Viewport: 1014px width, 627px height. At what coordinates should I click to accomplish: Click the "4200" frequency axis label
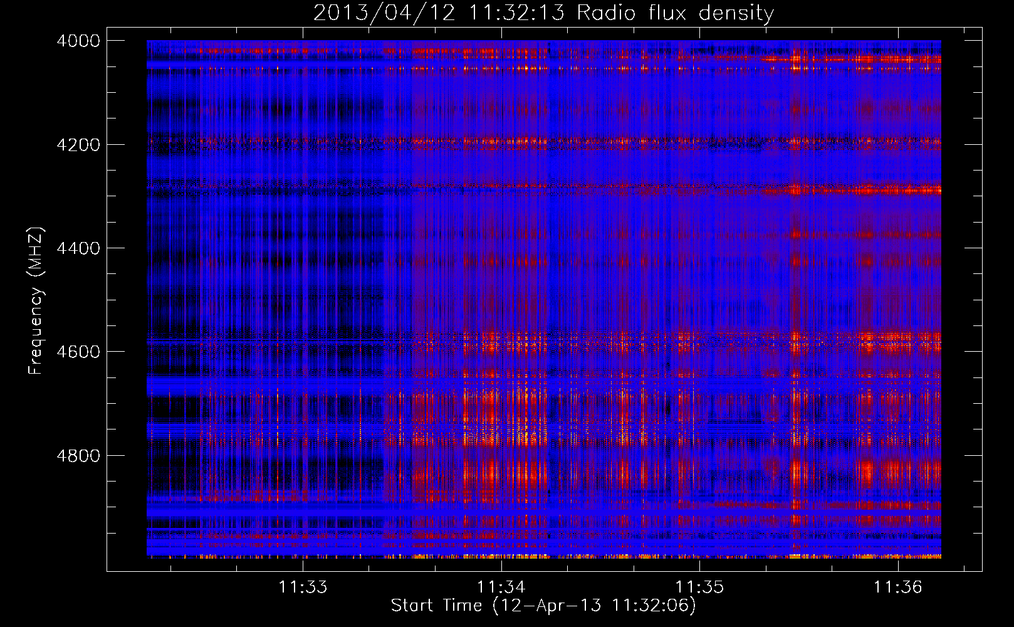pyautogui.click(x=78, y=145)
